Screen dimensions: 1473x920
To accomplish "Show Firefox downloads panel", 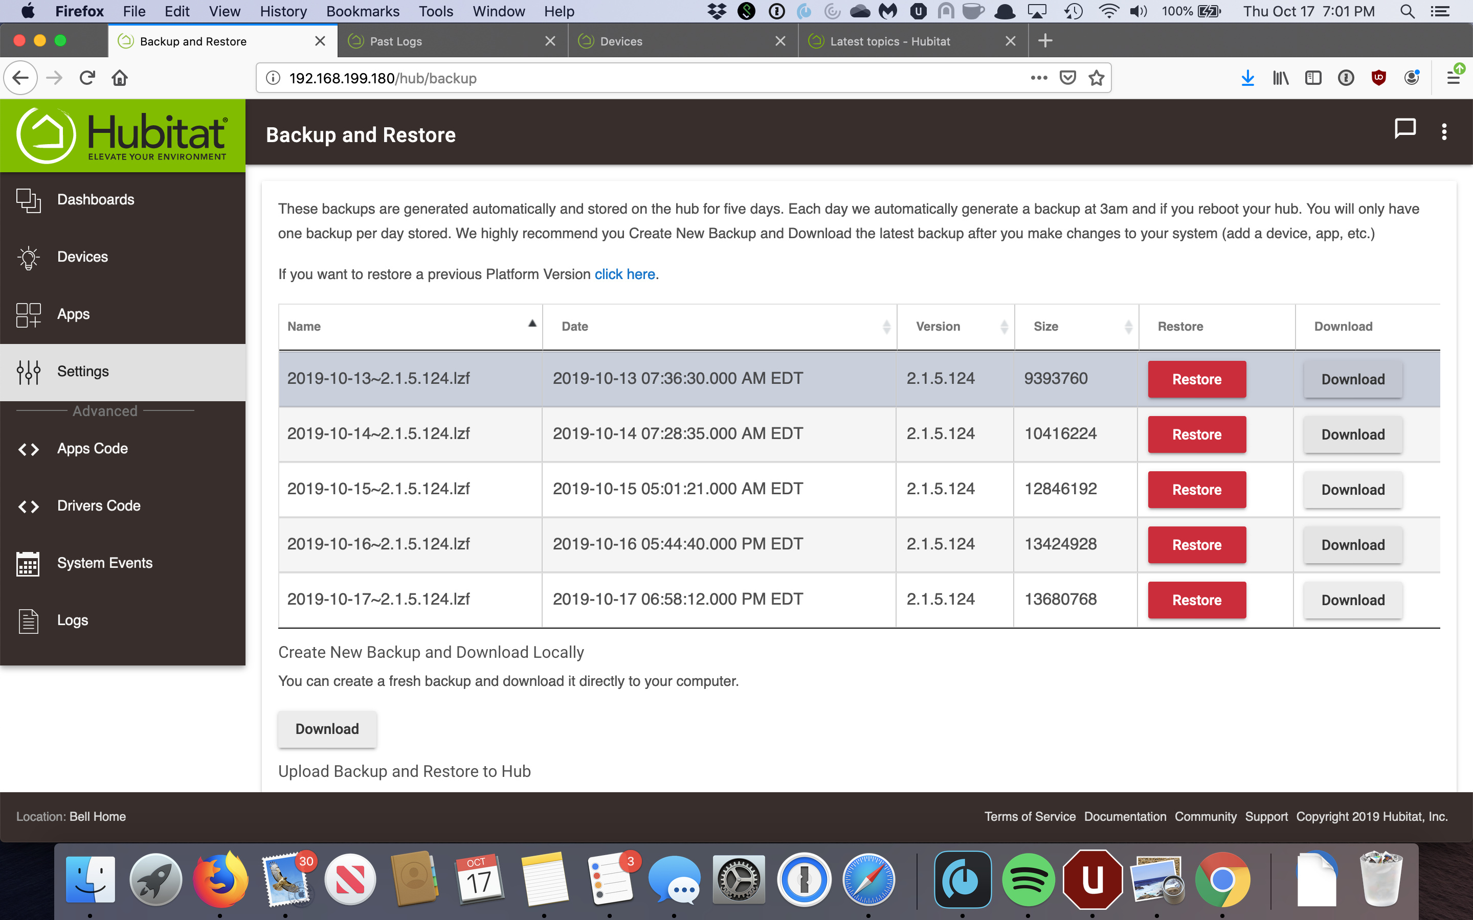I will [x=1248, y=78].
